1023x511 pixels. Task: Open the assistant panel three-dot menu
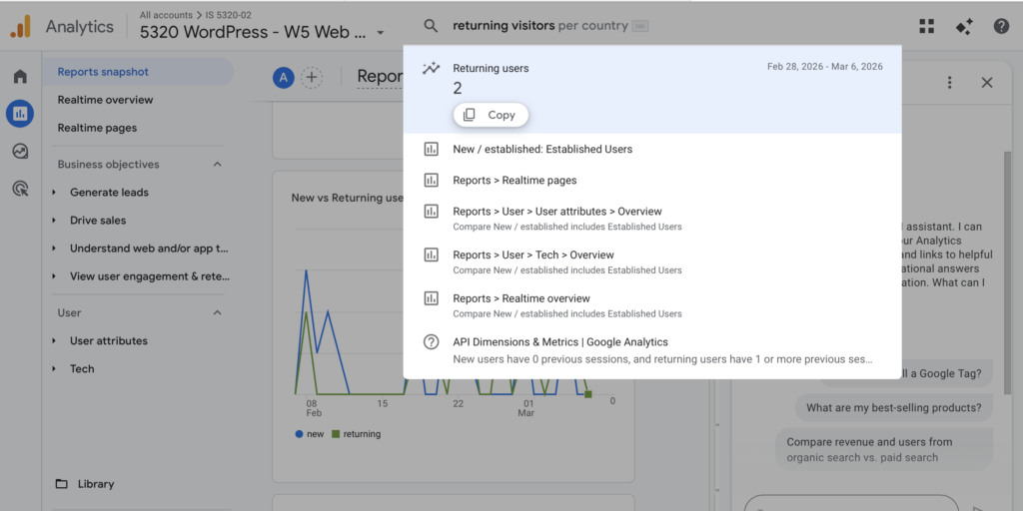coord(949,83)
